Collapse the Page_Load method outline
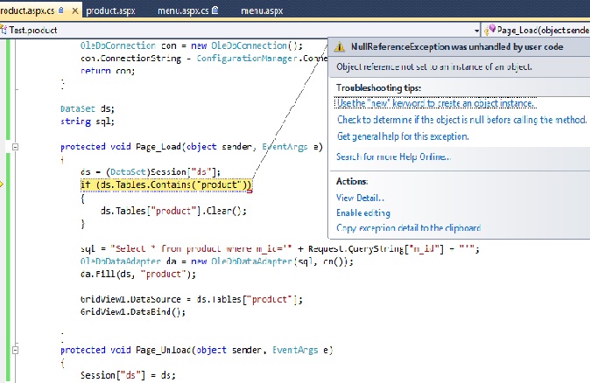 tap(15, 147)
